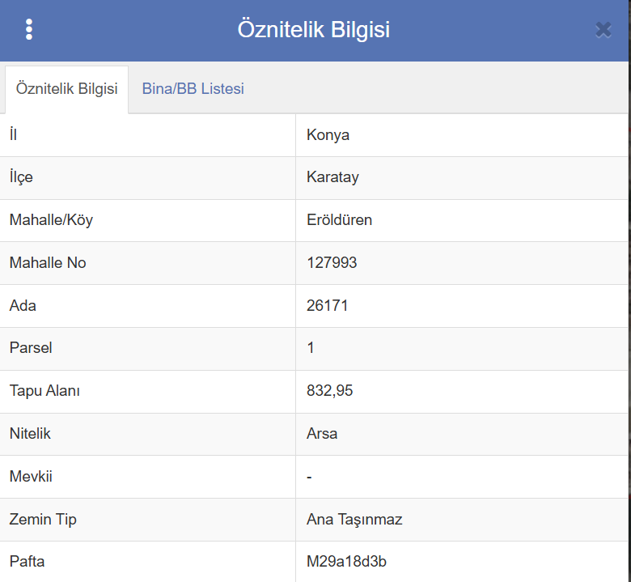Click the İlçe row label
Image resolution: width=631 pixels, height=582 pixels.
[21, 177]
